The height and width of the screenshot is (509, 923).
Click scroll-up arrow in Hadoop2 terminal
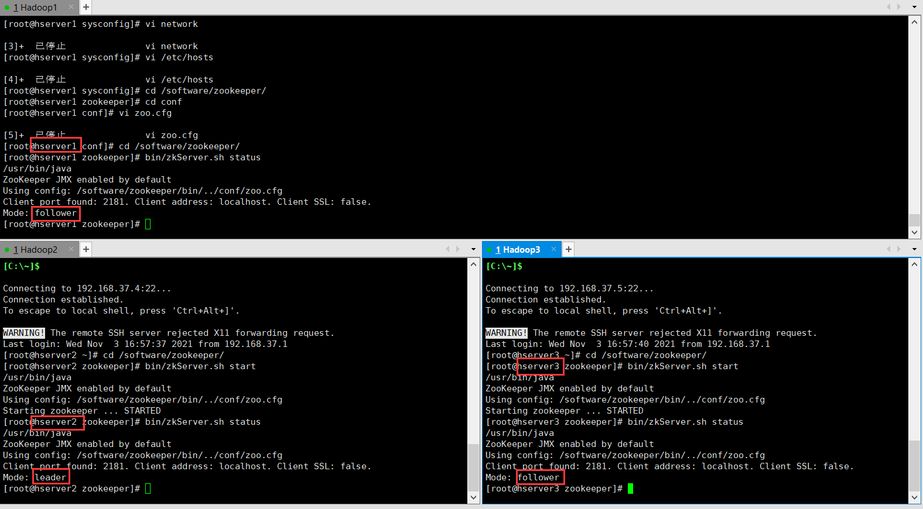(x=474, y=264)
